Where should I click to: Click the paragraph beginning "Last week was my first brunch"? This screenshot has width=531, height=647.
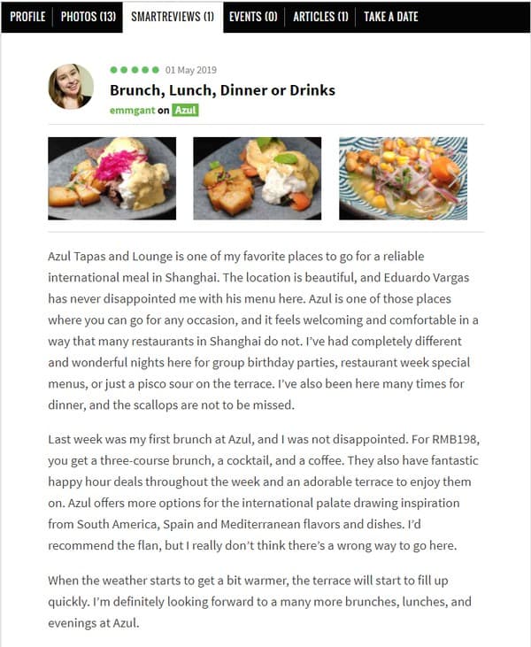click(265, 486)
